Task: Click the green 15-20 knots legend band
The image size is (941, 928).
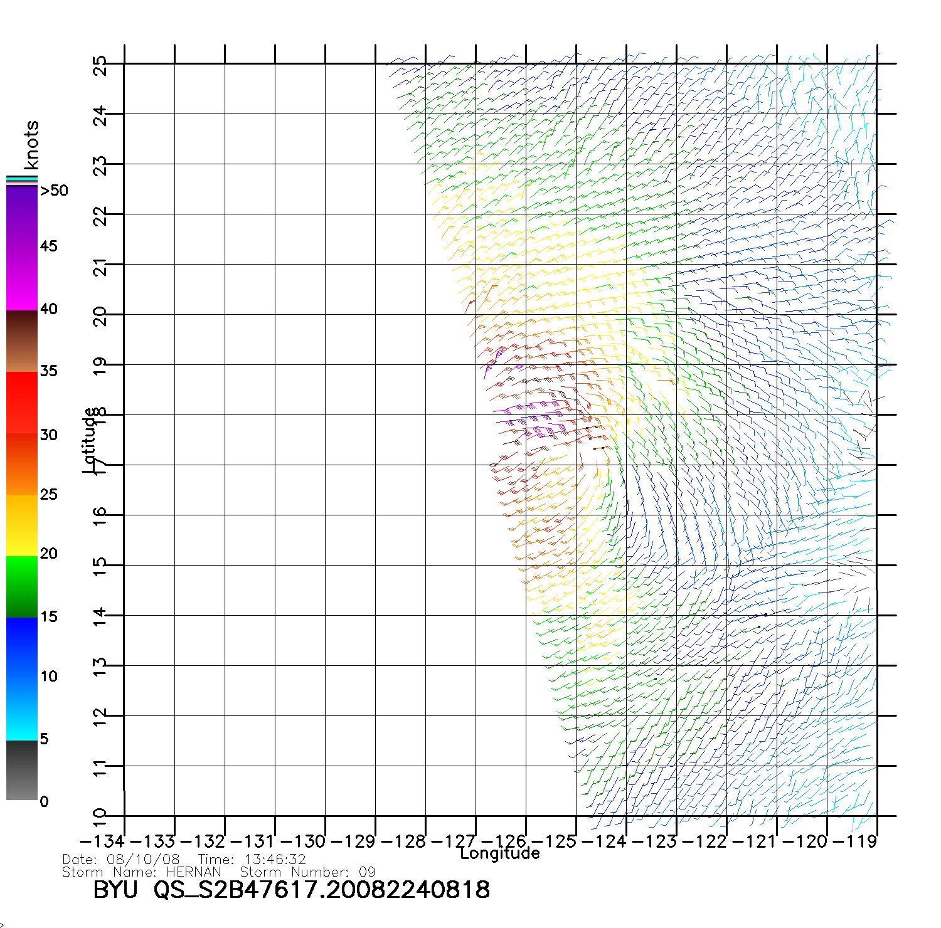Action: coord(21,586)
